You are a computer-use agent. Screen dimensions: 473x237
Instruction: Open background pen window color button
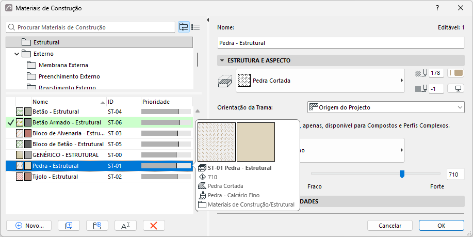455,89
